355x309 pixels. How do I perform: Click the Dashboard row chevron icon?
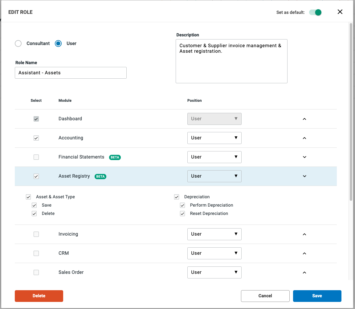pos(304,119)
